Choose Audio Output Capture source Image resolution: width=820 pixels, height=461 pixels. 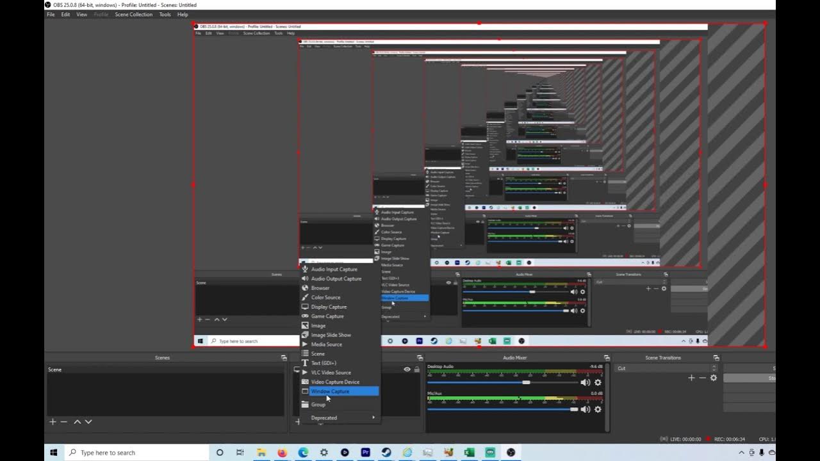(x=339, y=279)
